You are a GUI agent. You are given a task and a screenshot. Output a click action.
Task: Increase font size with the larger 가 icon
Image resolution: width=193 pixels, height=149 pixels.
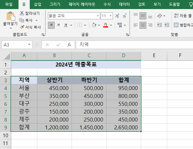pos(117,16)
